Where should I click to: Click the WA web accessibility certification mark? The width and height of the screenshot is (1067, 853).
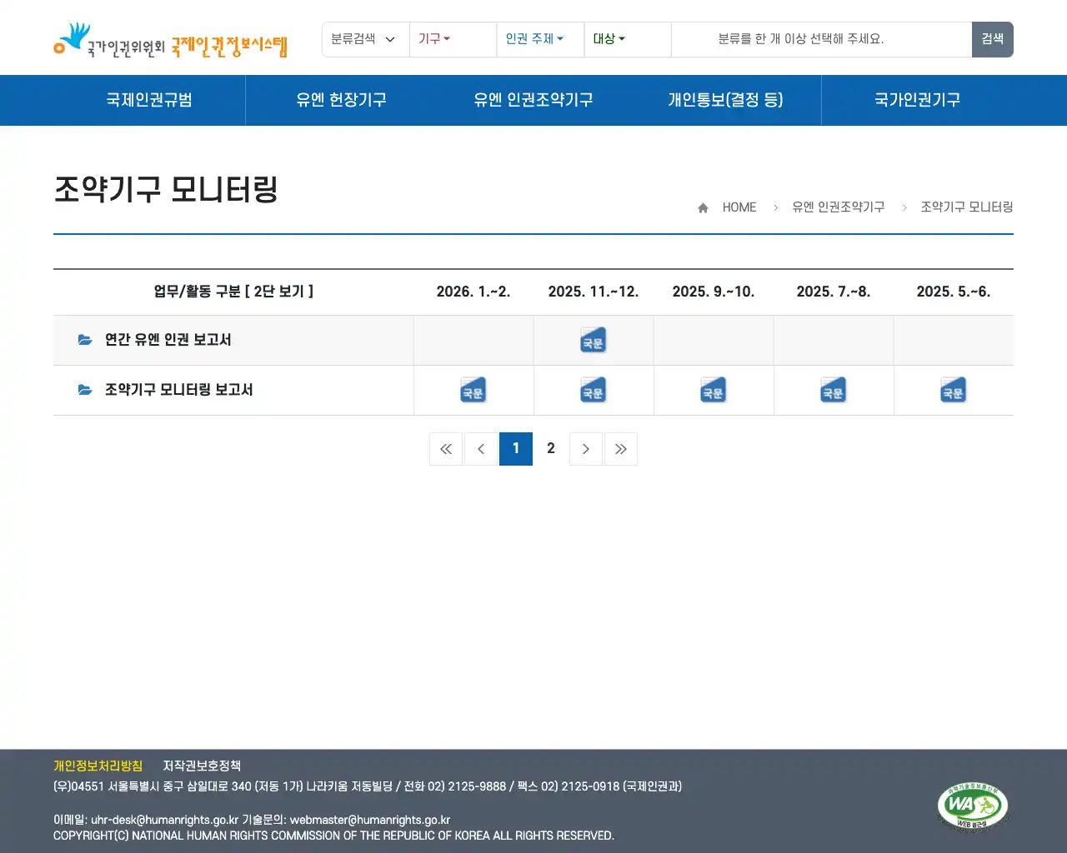(x=974, y=806)
